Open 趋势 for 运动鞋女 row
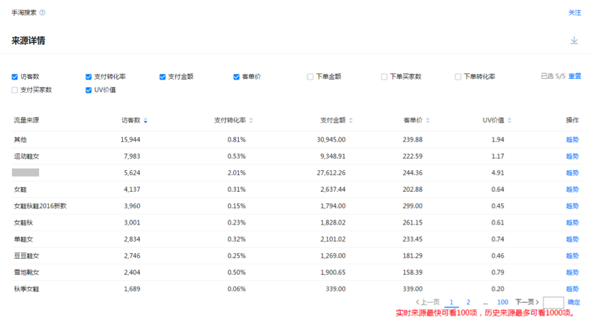The image size is (590, 326). (572, 157)
